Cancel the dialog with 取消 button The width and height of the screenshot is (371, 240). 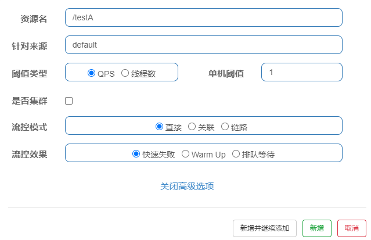[352, 228]
